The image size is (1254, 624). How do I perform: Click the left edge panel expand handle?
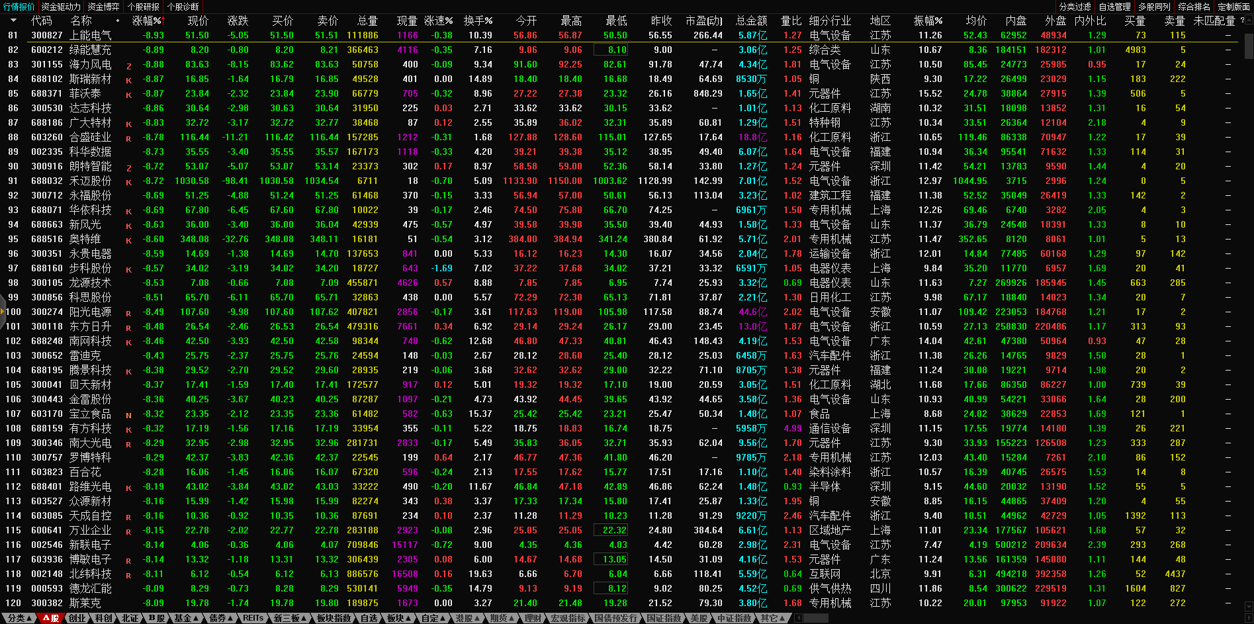[3, 311]
